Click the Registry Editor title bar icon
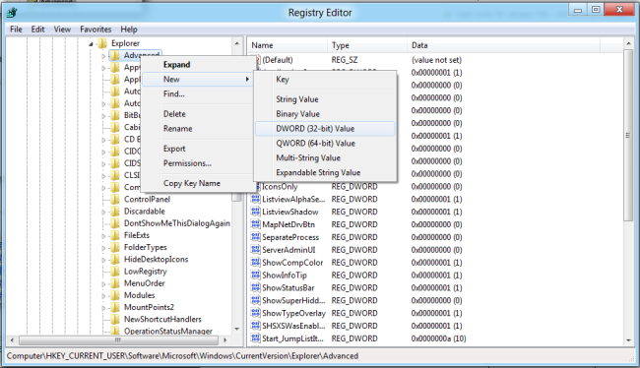 (12, 13)
